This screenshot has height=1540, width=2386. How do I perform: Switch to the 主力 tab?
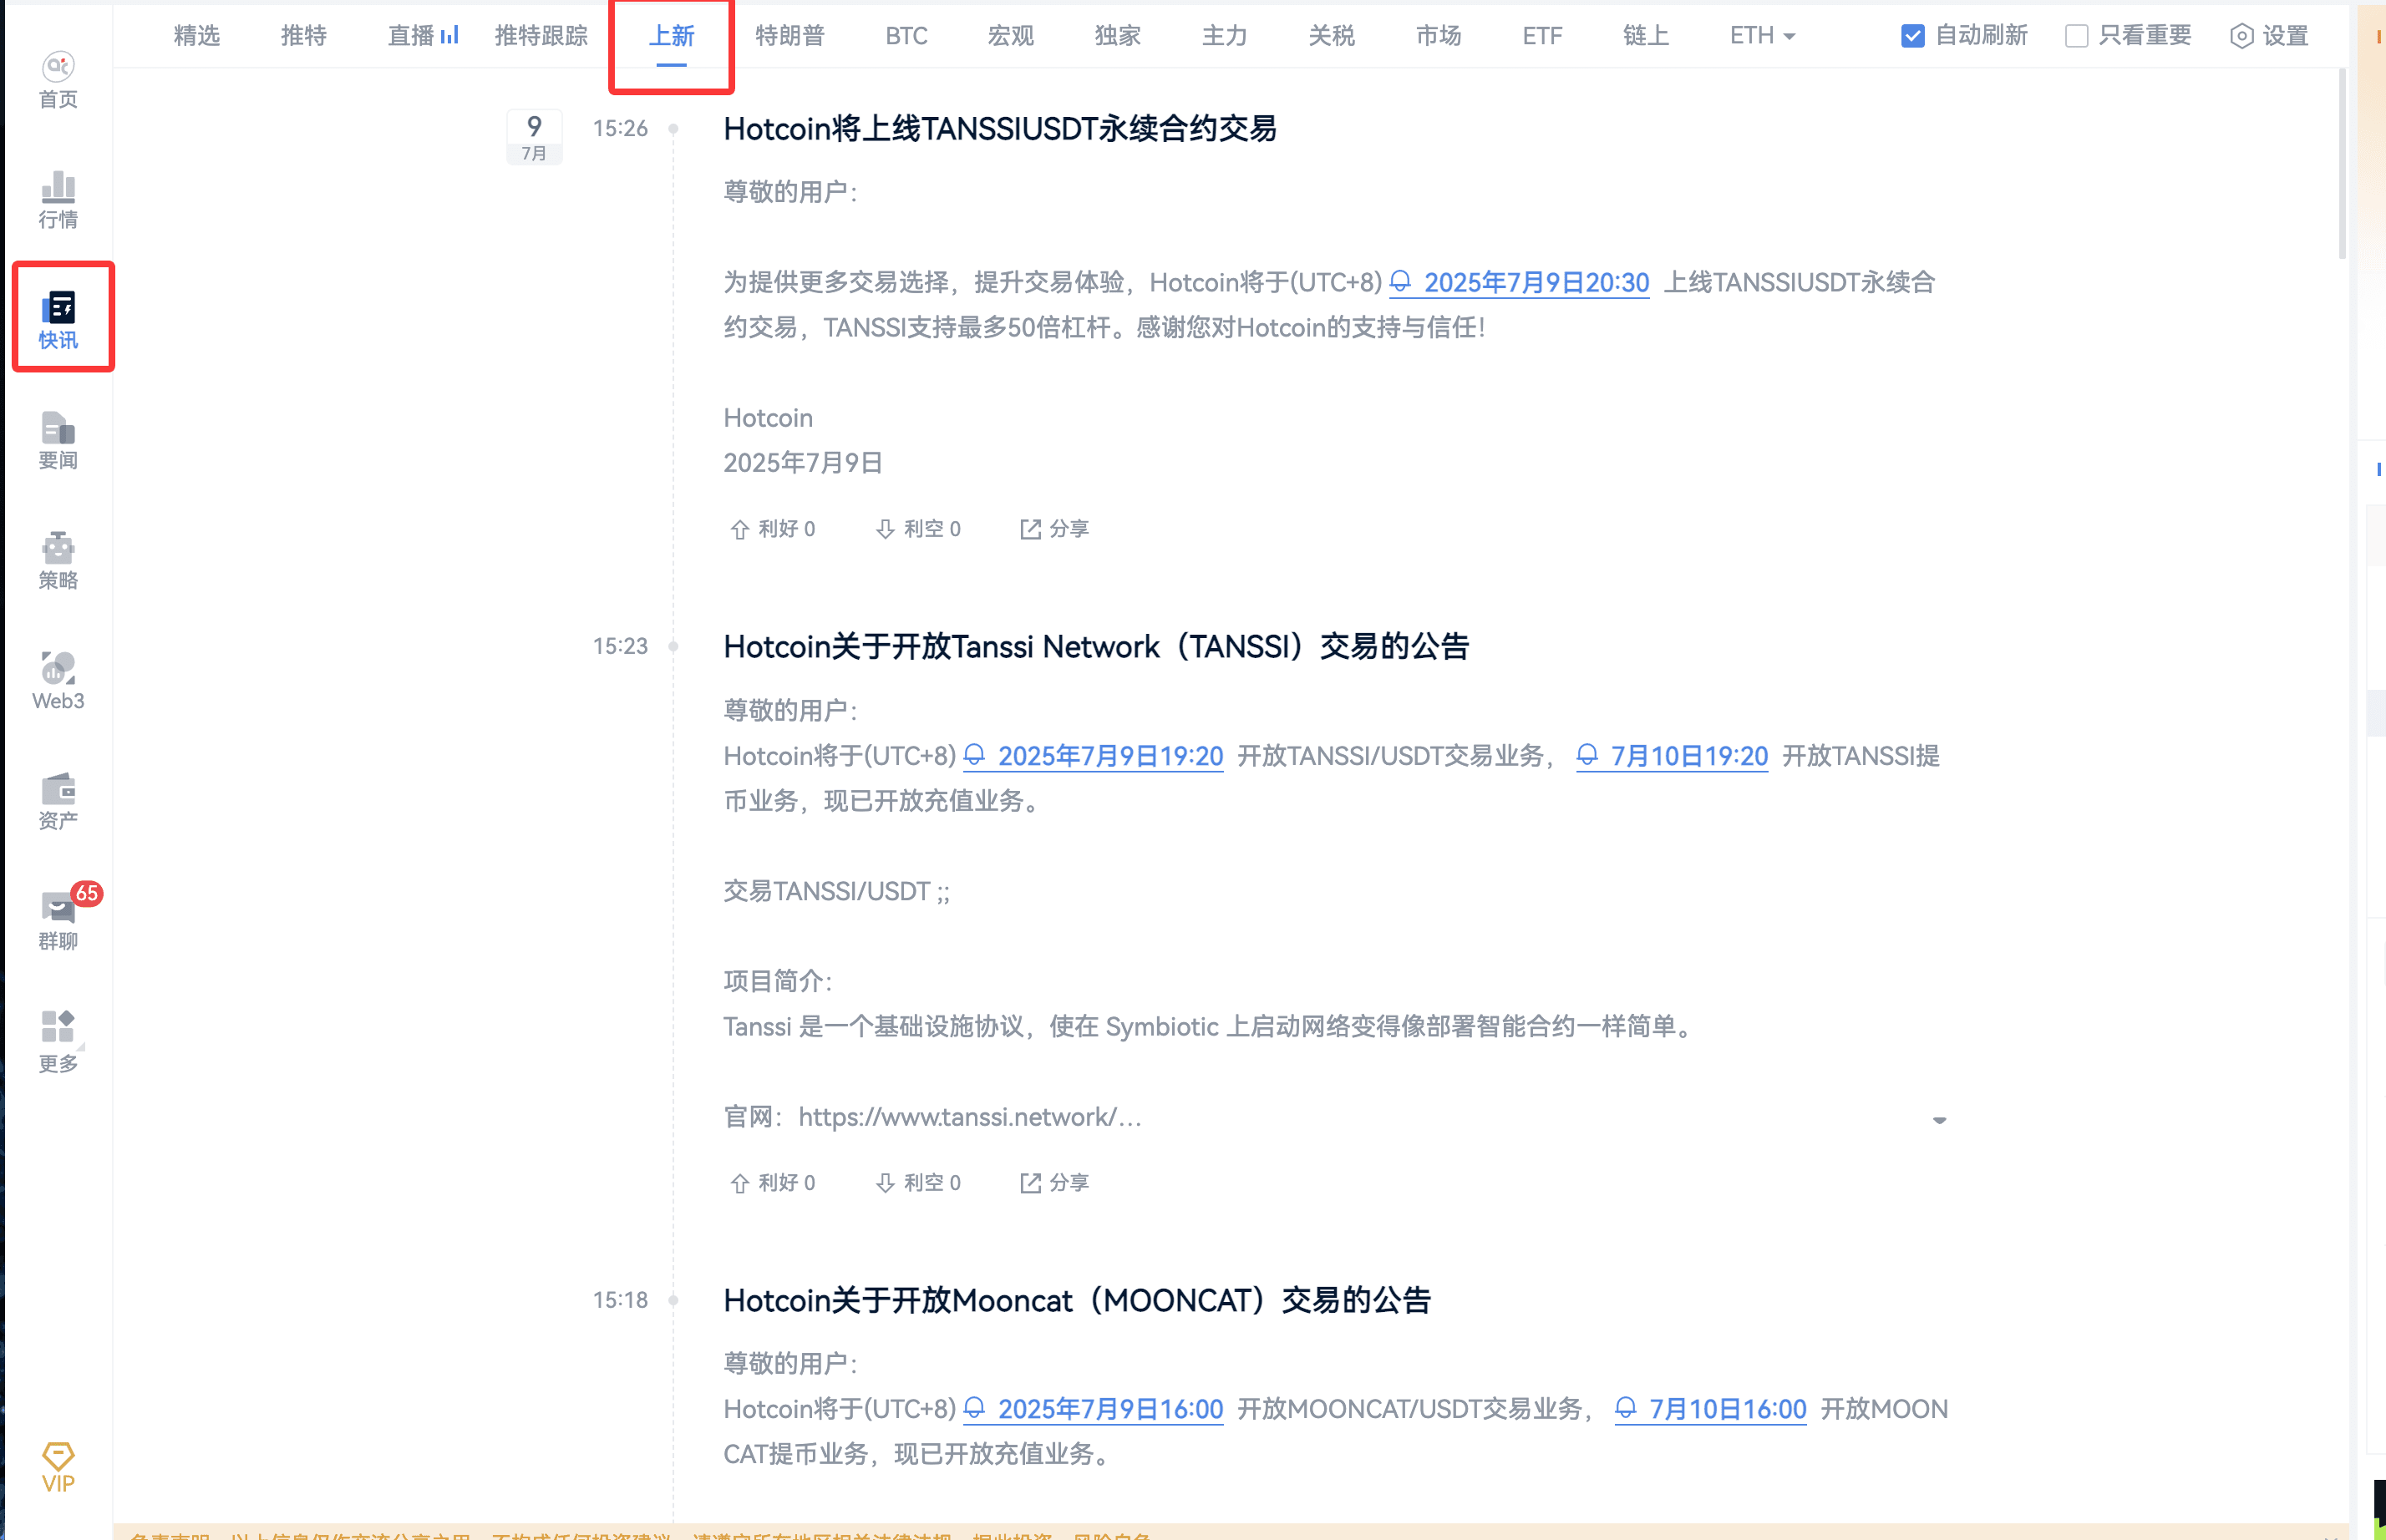coord(1225,36)
